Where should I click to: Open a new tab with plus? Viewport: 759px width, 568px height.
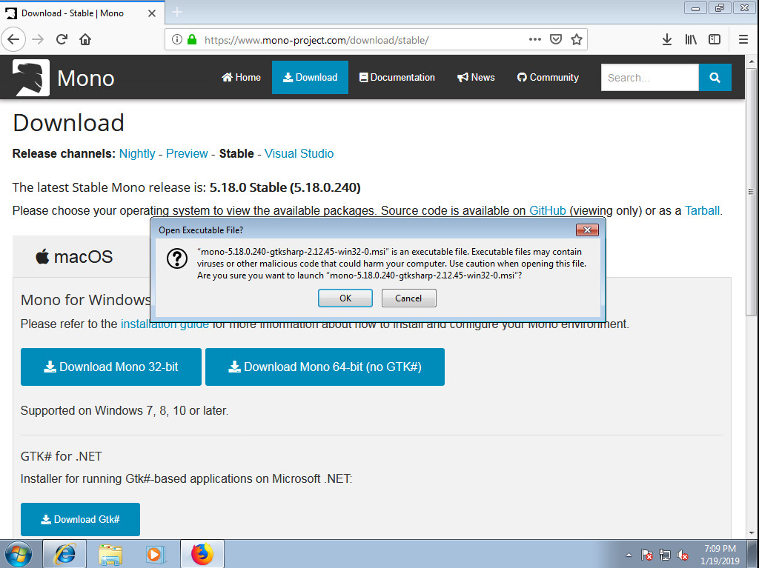click(177, 12)
